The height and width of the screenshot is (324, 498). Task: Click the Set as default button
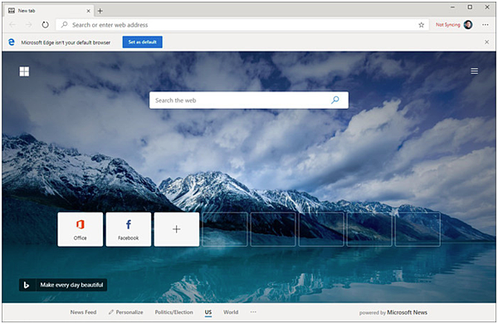(x=142, y=42)
